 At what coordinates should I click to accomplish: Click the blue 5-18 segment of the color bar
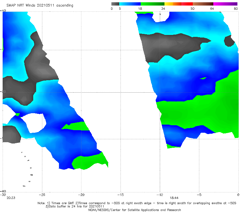pyautogui.click(x=130, y=4)
